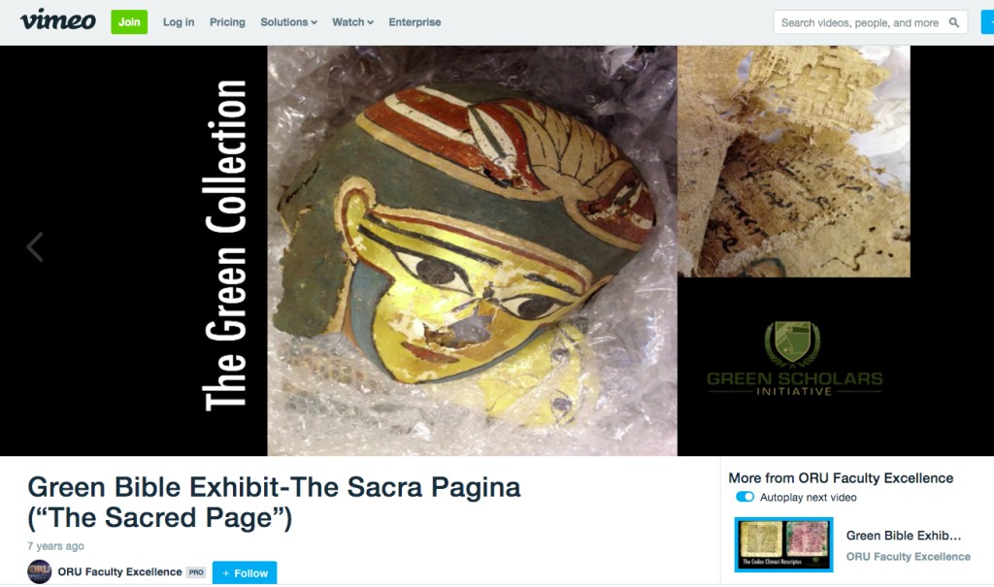The height and width of the screenshot is (587, 994).
Task: Click the search magnifier icon
Action: [x=953, y=23]
